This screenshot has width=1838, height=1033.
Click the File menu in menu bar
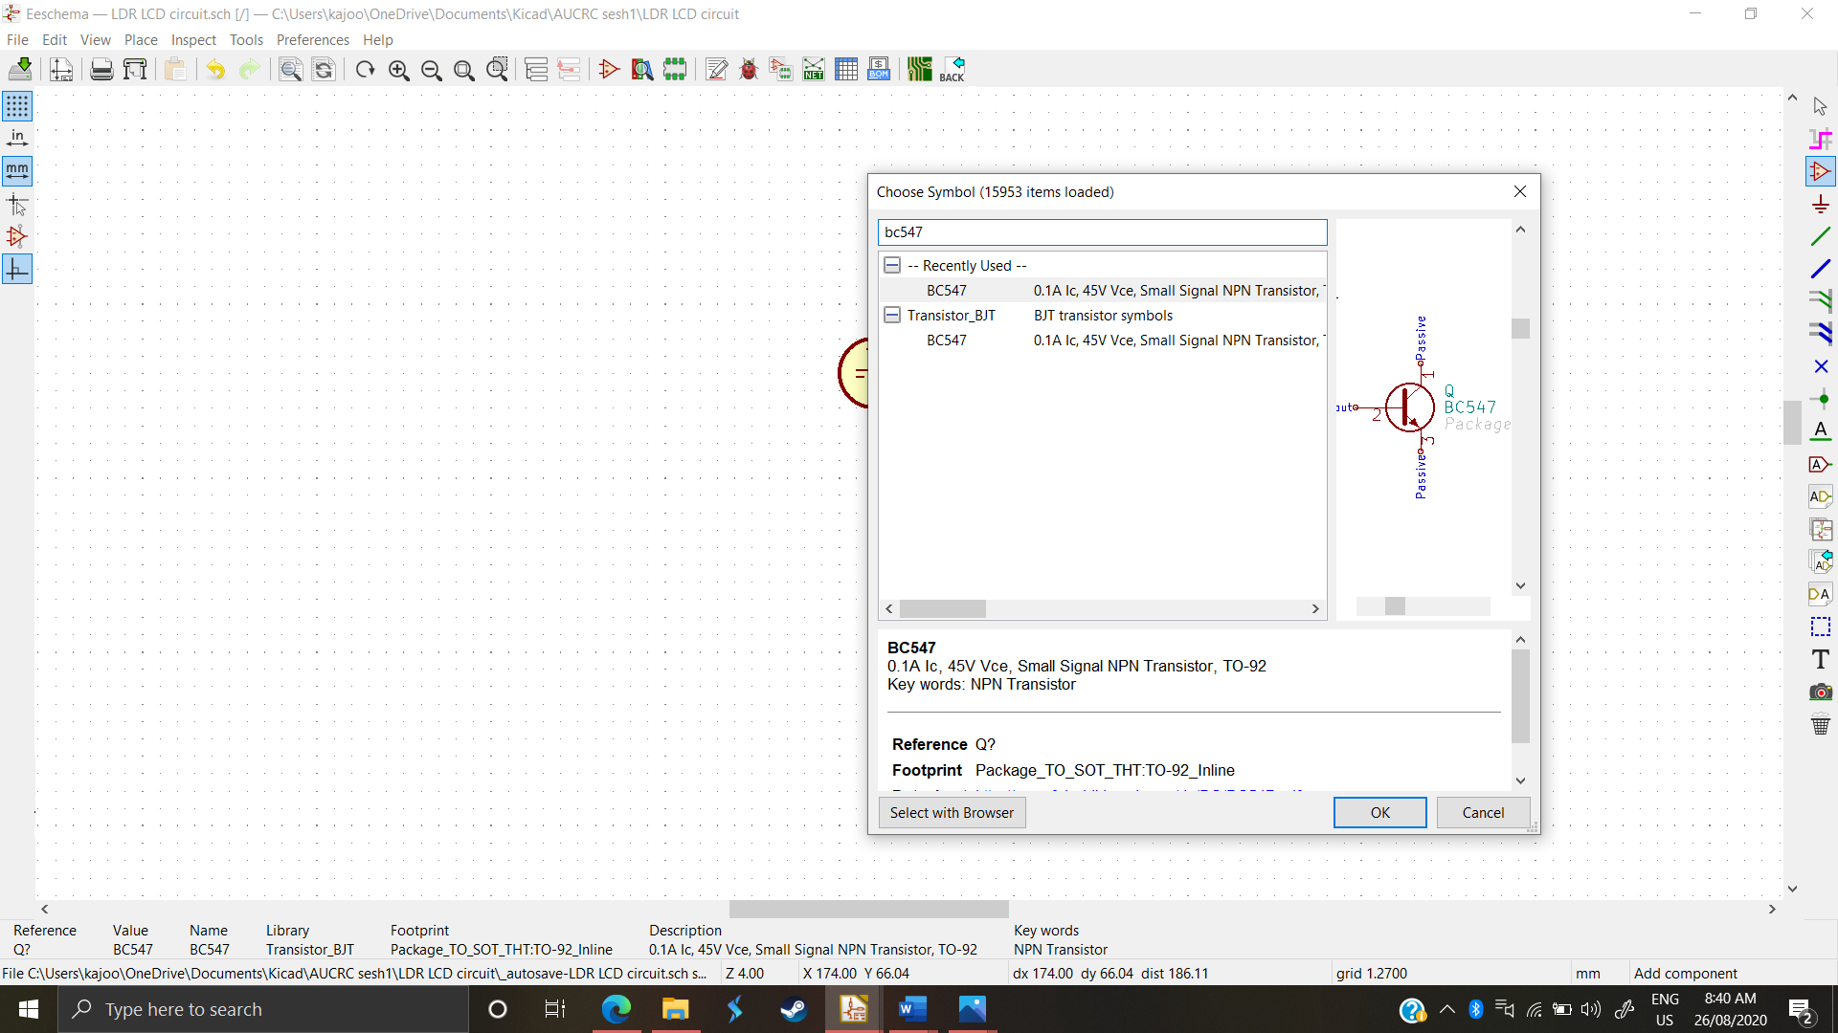pyautogui.click(x=19, y=39)
